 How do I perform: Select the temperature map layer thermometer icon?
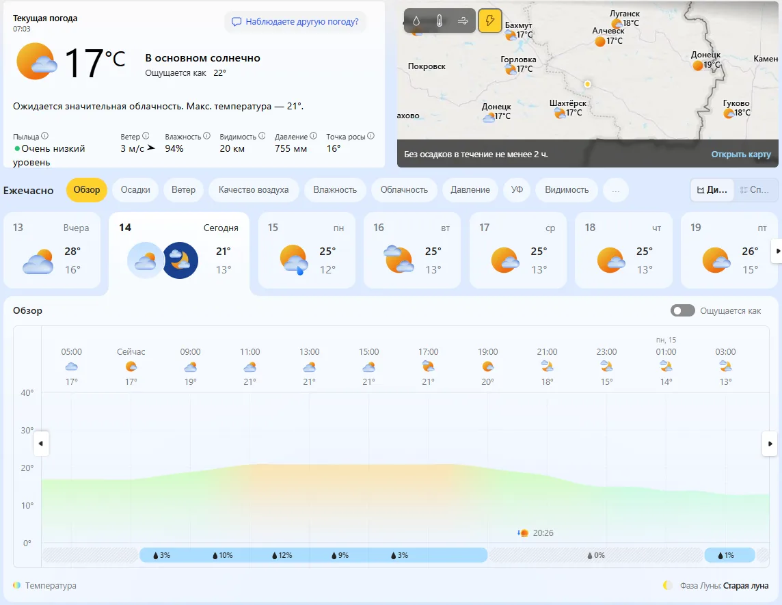[440, 21]
